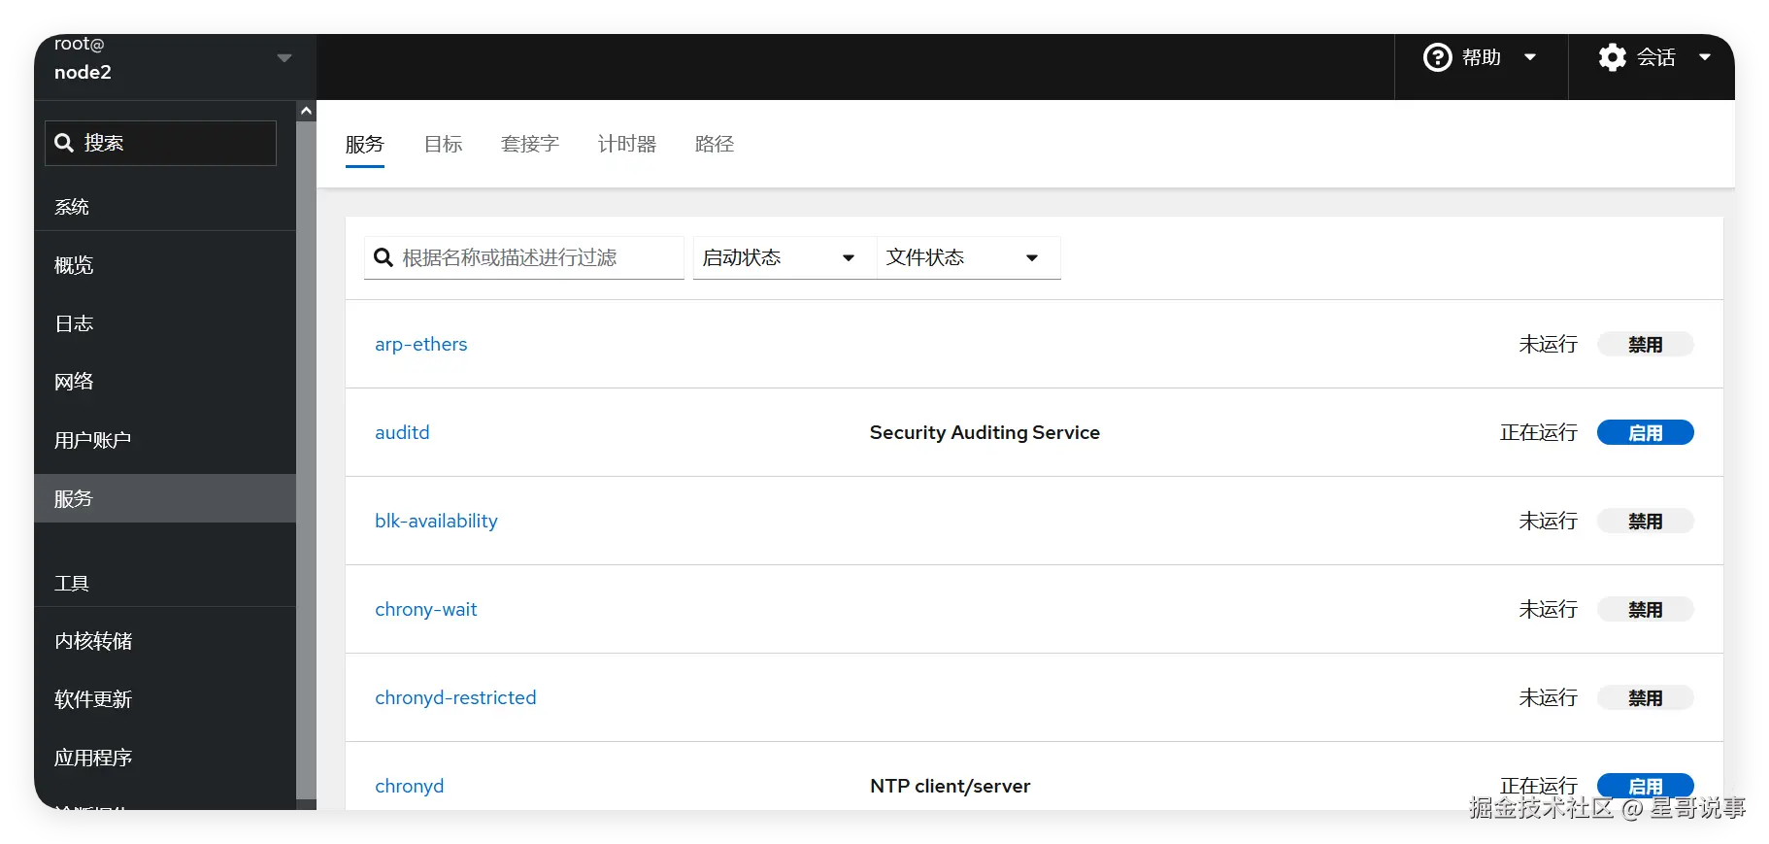This screenshot has width=1769, height=844.
Task: Open 网络 in the sidebar
Action: (x=165, y=382)
